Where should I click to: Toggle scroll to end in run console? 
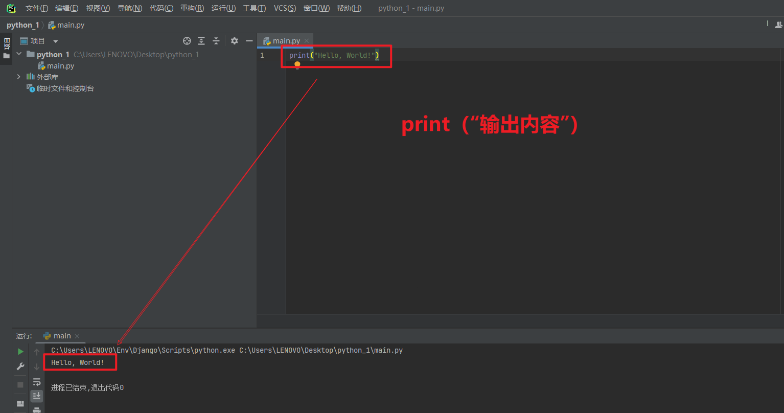point(37,396)
